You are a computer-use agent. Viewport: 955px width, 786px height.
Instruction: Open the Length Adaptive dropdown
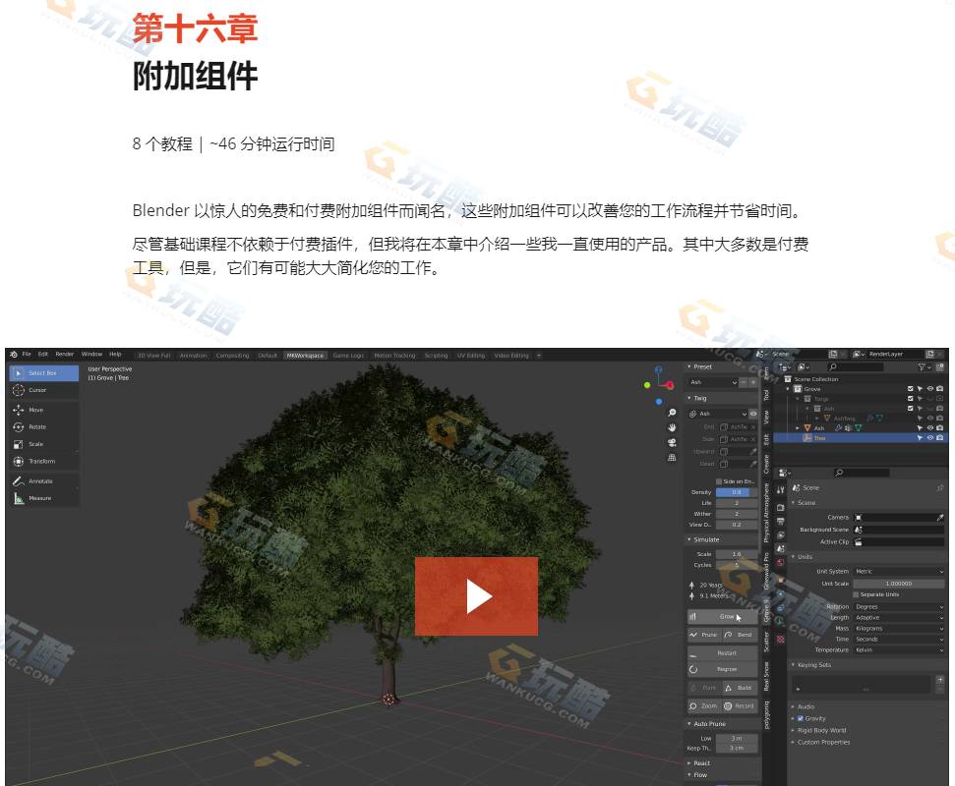[x=899, y=617]
